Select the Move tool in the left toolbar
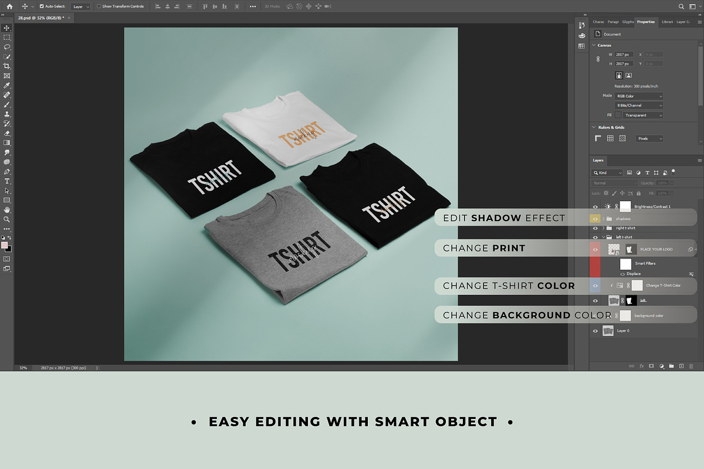Image resolution: width=704 pixels, height=469 pixels. pos(7,28)
